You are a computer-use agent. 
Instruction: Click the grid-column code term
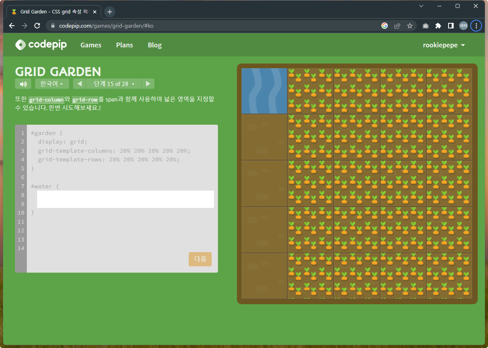pyautogui.click(x=46, y=99)
